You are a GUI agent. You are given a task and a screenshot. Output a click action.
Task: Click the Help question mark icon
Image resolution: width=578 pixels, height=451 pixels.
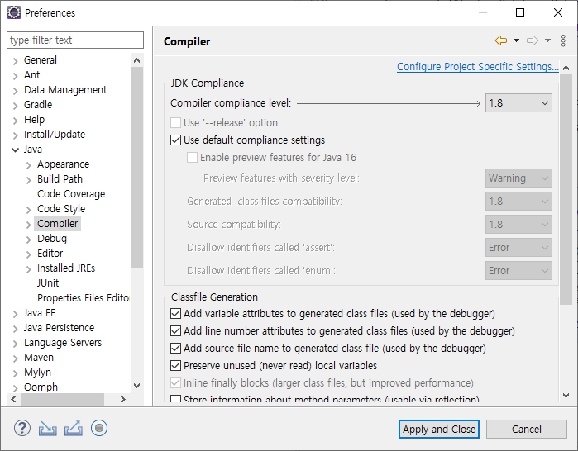tap(22, 428)
